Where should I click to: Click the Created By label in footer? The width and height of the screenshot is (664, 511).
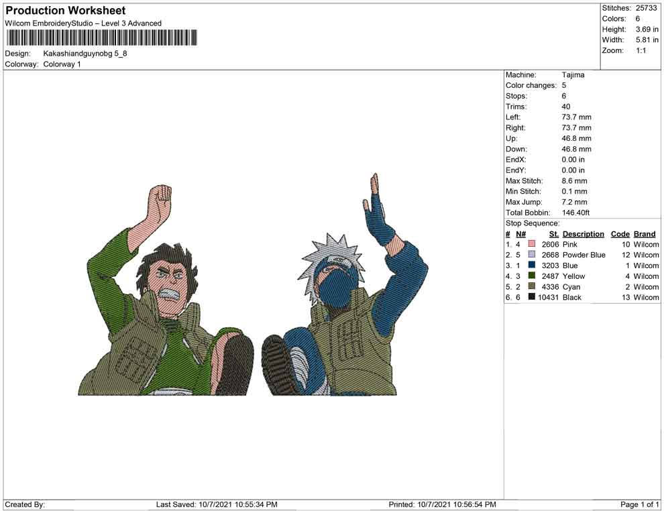25,504
